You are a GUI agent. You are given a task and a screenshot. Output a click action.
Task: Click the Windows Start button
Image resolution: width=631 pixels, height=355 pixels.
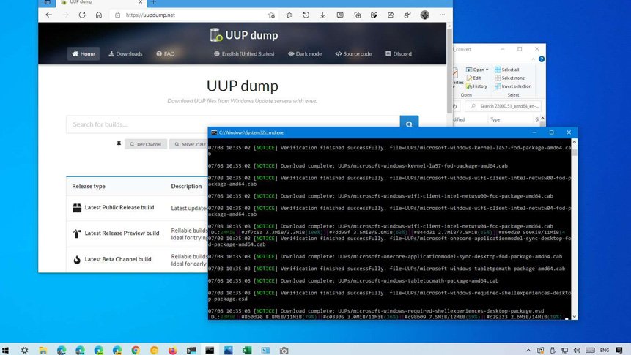pyautogui.click(x=7, y=350)
